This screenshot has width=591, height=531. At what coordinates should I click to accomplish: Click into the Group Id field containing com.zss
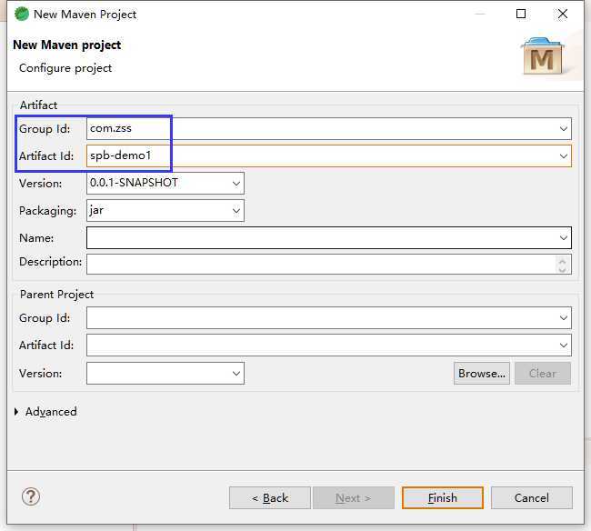tap(328, 129)
